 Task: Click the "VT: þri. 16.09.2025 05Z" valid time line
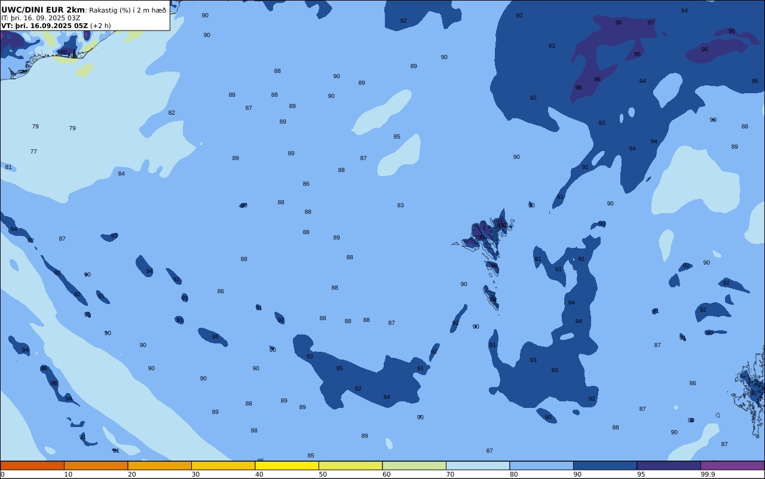[x=44, y=26]
